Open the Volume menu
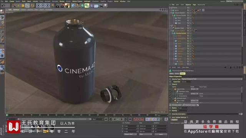Image resolution: width=246 pixels, height=138 pixels. [x=35, y=1]
